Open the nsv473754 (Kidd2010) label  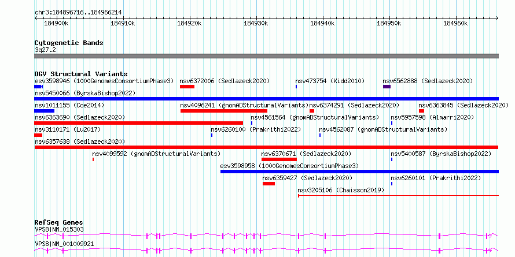coord(330,81)
